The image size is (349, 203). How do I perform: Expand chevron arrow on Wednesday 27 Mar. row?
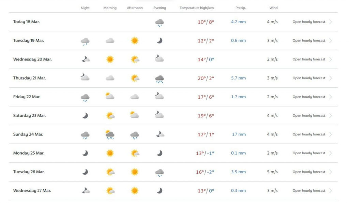tap(331, 191)
